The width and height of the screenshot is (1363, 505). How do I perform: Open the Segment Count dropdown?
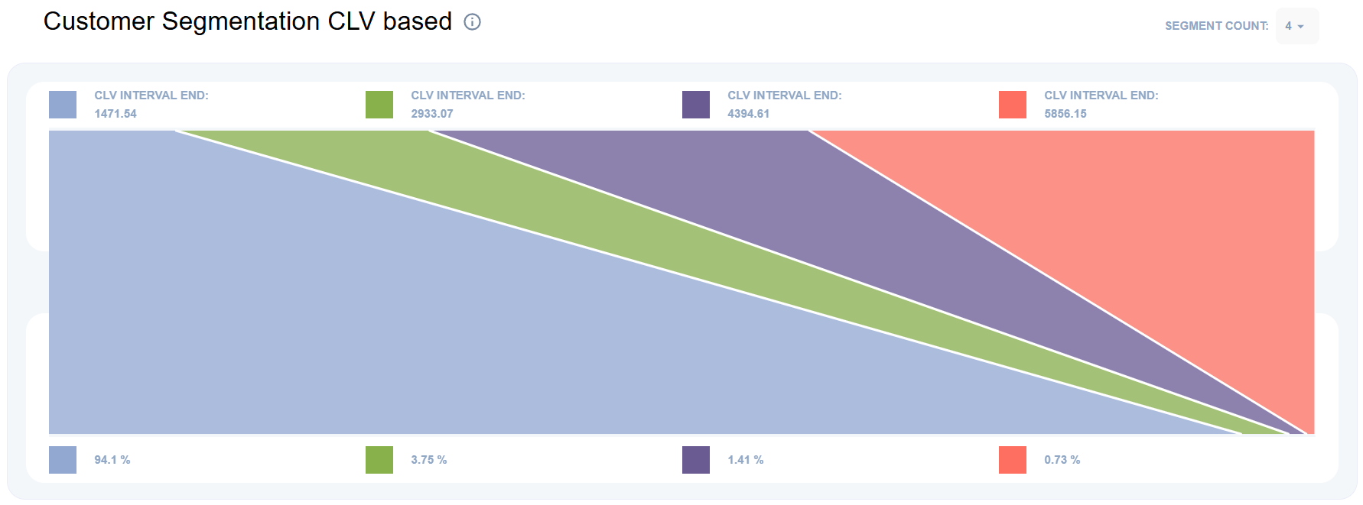pyautogui.click(x=1296, y=26)
